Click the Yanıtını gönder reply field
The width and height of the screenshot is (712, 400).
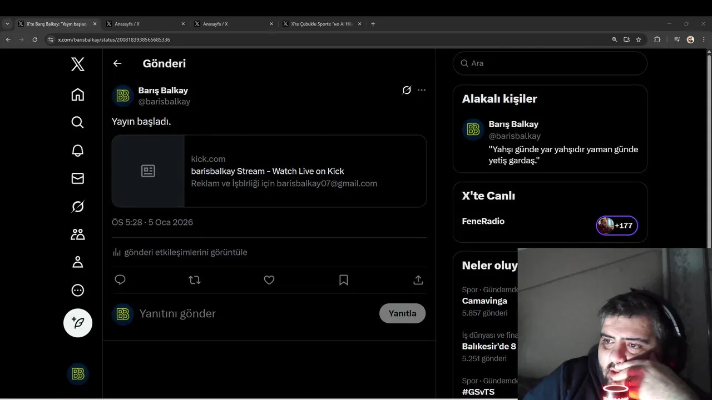pyautogui.click(x=256, y=313)
